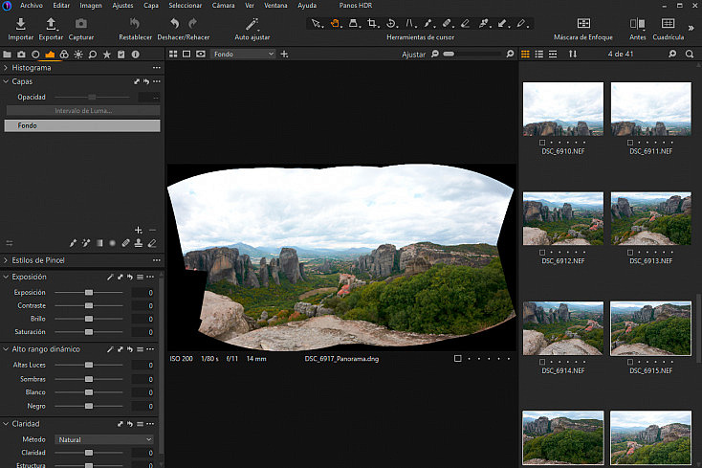Toggle the Antes before view
Image resolution: width=702 pixels, height=468 pixels.
(638, 23)
